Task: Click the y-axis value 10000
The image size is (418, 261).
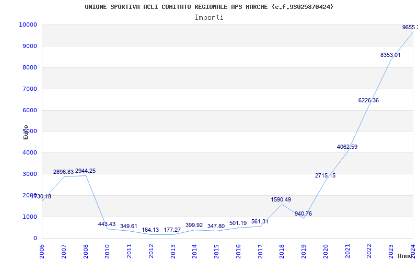Action: (28, 25)
